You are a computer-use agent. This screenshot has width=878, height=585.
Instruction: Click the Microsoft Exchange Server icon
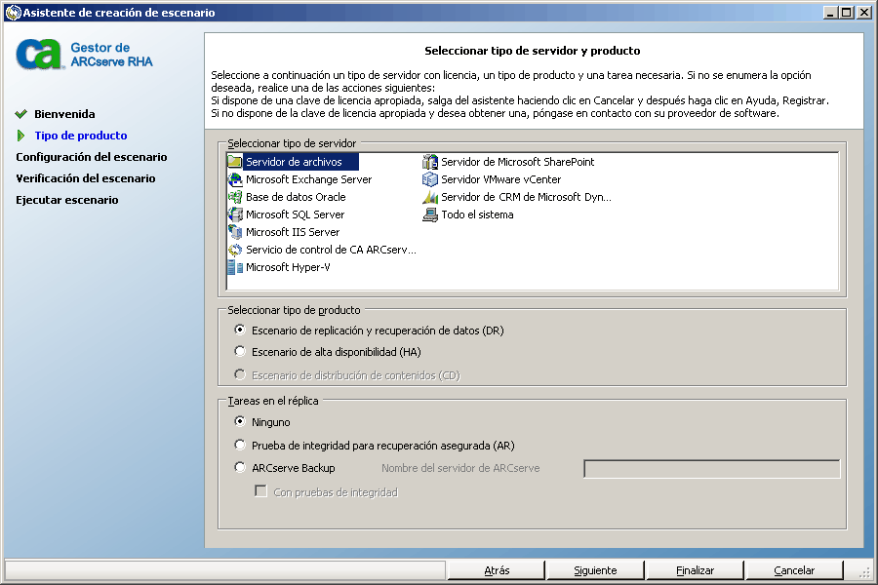point(235,179)
